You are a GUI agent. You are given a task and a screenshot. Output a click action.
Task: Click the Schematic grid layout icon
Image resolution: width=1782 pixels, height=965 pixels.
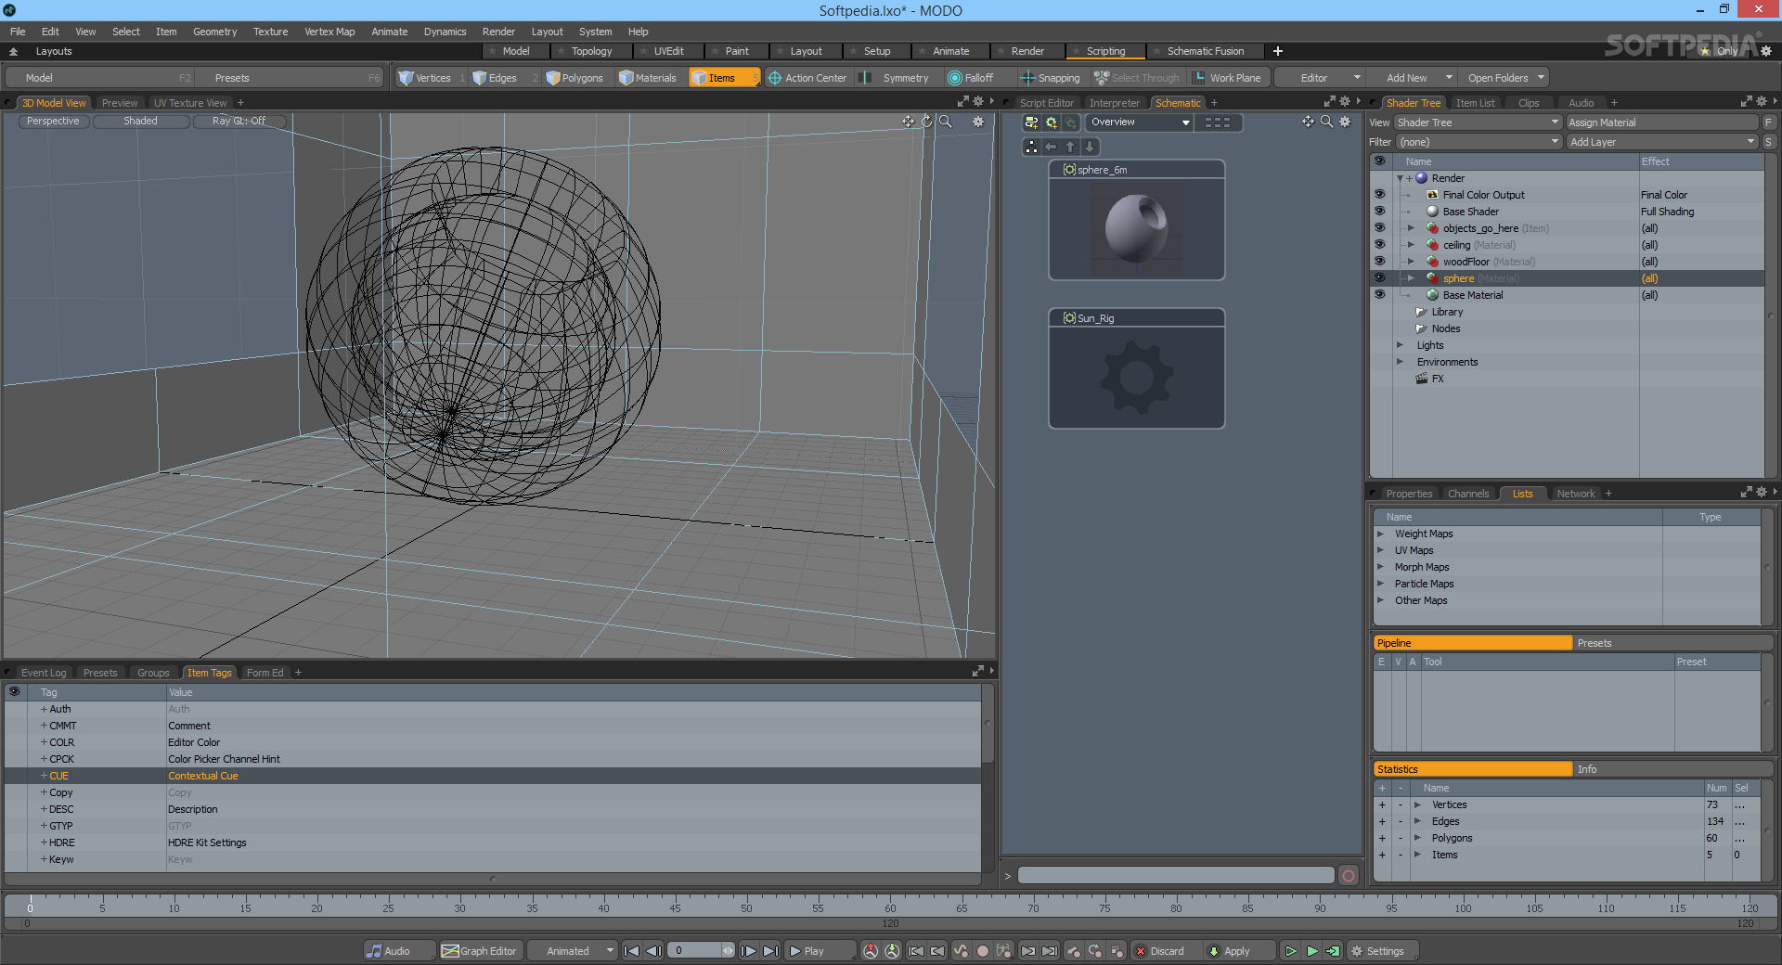[x=1218, y=122]
